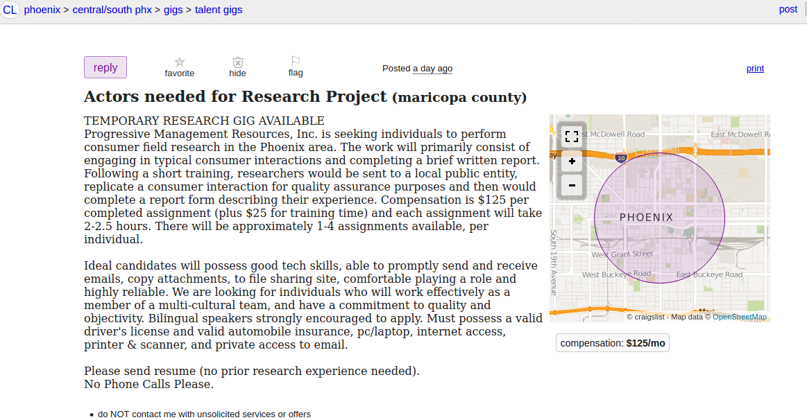The width and height of the screenshot is (807, 420).
Task: Click the 'Please send resume' line
Action: [x=252, y=371]
